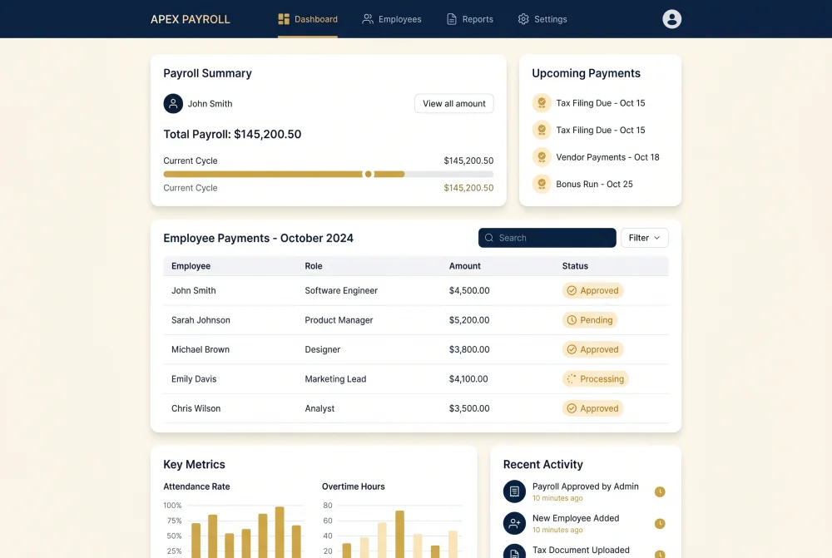Click the check icon on Chris Wilson's Approved status

[572, 408]
